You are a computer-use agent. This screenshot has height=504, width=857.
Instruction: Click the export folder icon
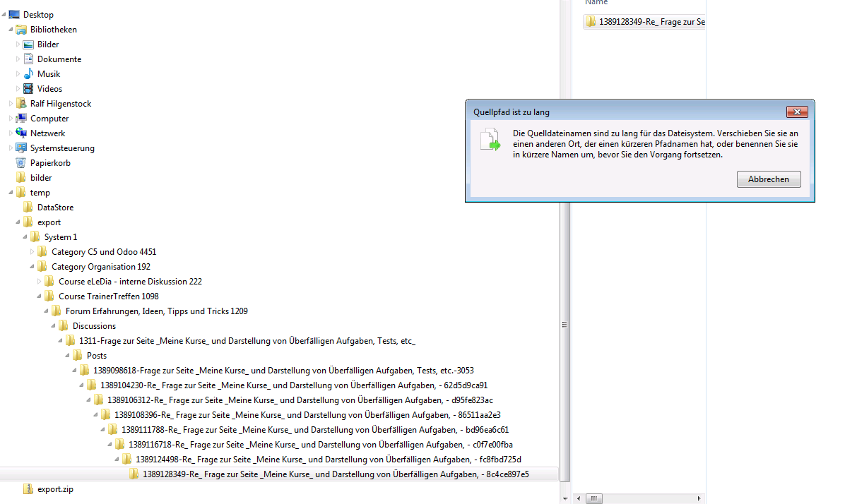pos(28,222)
